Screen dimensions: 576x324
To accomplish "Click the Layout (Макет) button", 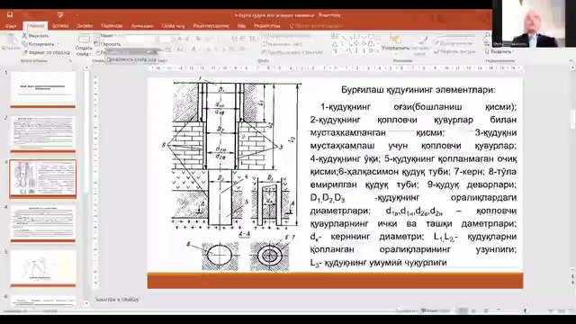I will pos(106,36).
